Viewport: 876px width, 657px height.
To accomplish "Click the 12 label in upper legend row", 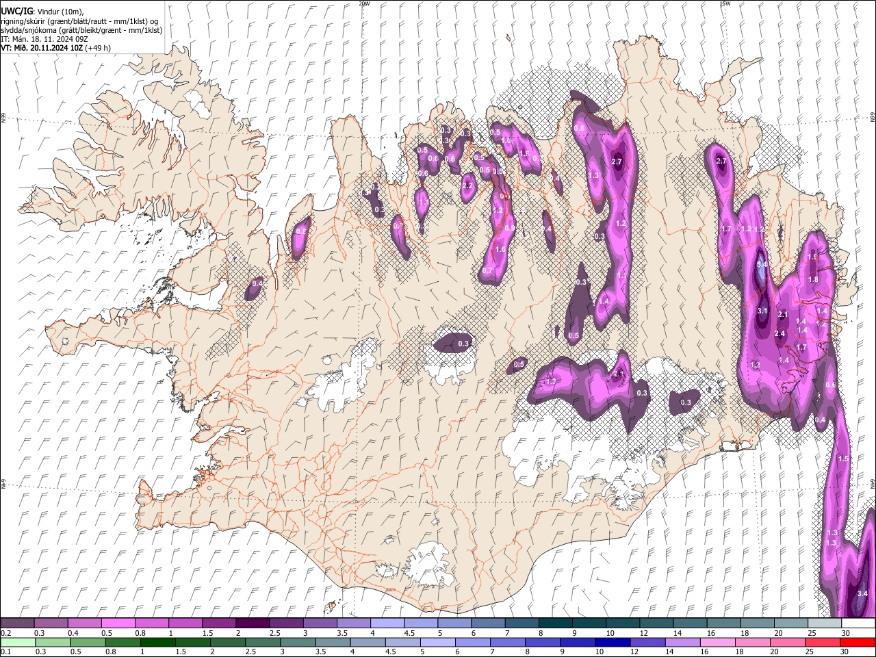I will click(643, 633).
